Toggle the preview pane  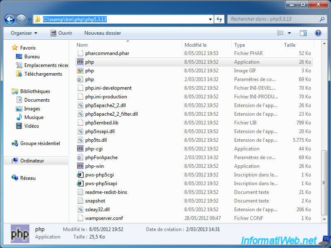[303, 33]
